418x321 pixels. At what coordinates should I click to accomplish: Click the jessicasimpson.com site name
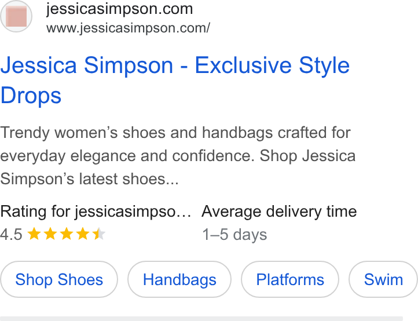(119, 9)
